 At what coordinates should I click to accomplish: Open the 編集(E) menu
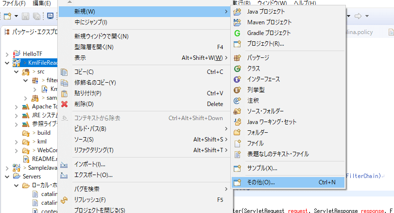pyautogui.click(x=42, y=3)
